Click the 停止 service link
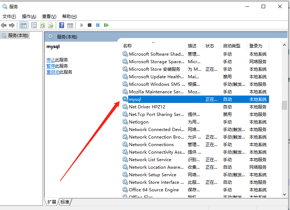This screenshot has height=210, width=290. pyautogui.click(x=51, y=60)
